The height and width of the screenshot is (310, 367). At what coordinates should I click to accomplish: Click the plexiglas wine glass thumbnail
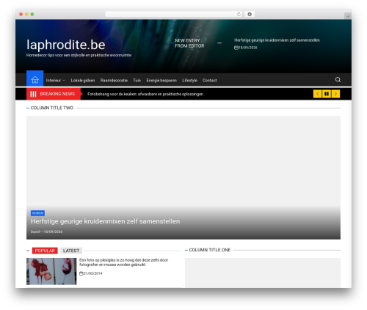51,271
